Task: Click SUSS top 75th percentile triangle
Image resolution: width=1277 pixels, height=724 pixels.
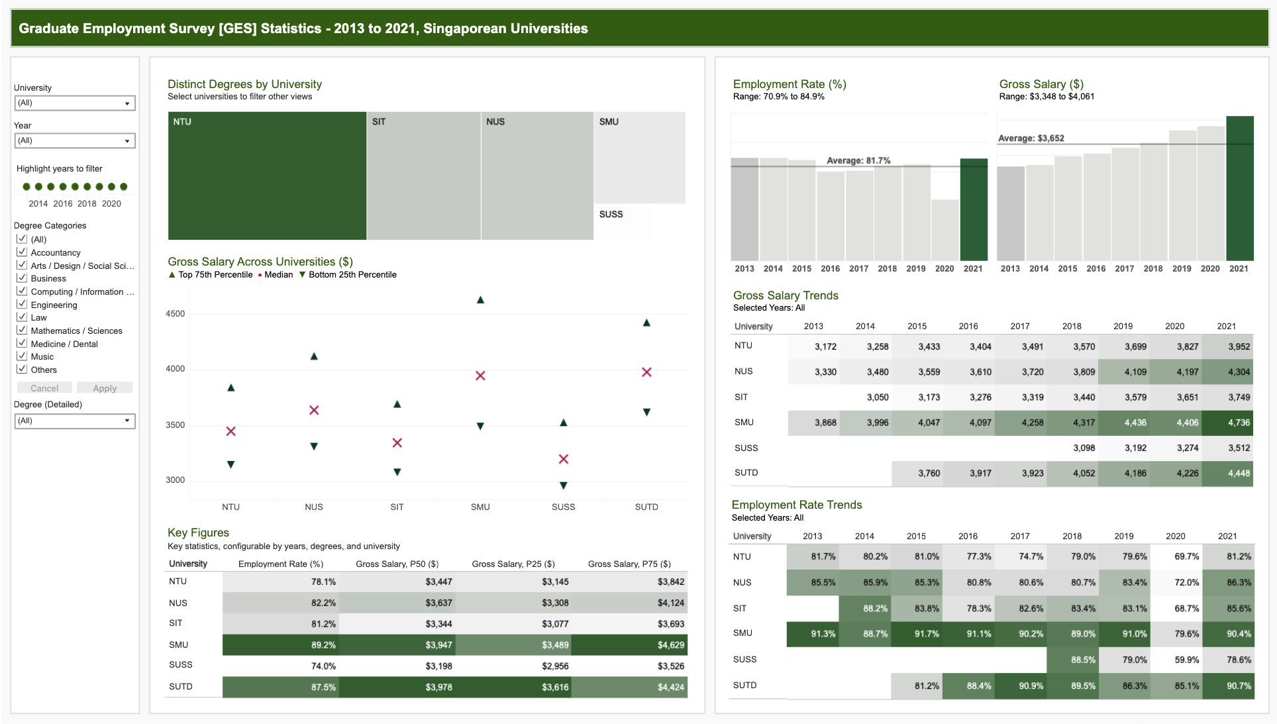Action: tap(563, 423)
